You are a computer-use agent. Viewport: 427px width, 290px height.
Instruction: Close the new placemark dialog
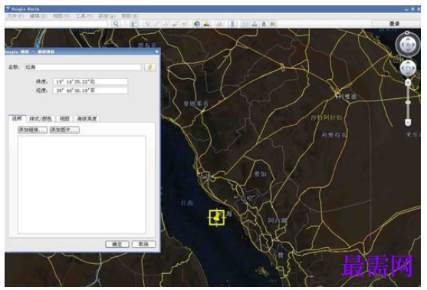[x=157, y=51]
